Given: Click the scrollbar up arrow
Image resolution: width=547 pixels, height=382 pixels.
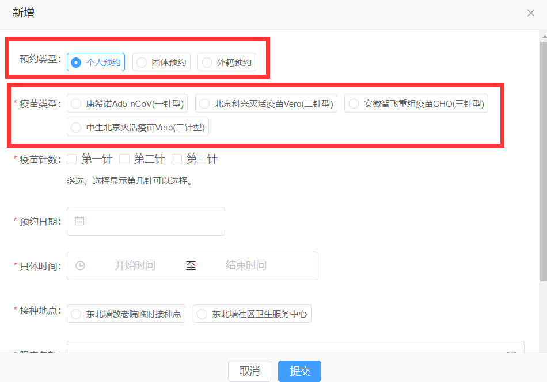Looking at the screenshot, I should 544,36.
